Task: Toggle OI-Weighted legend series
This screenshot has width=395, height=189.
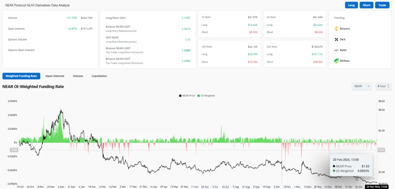Action: pos(206,96)
